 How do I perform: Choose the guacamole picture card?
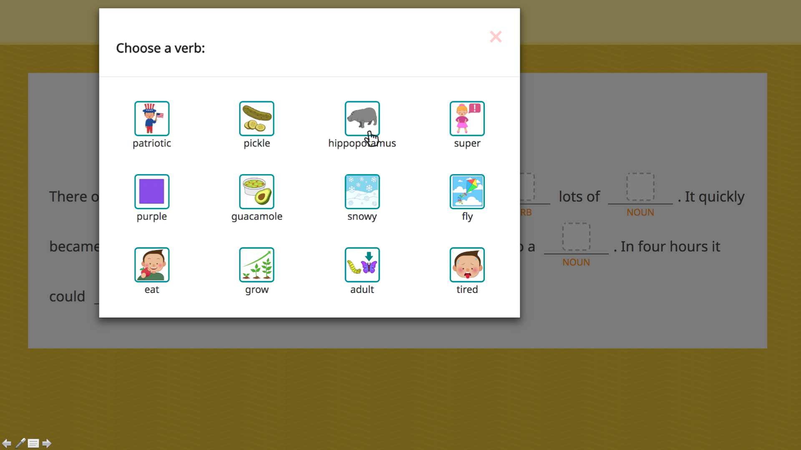[257, 192]
